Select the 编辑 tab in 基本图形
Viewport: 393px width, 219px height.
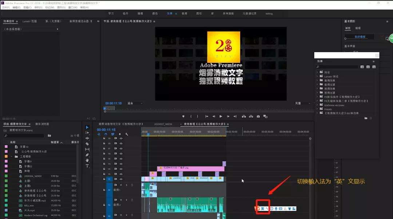pyautogui.click(x=358, y=28)
